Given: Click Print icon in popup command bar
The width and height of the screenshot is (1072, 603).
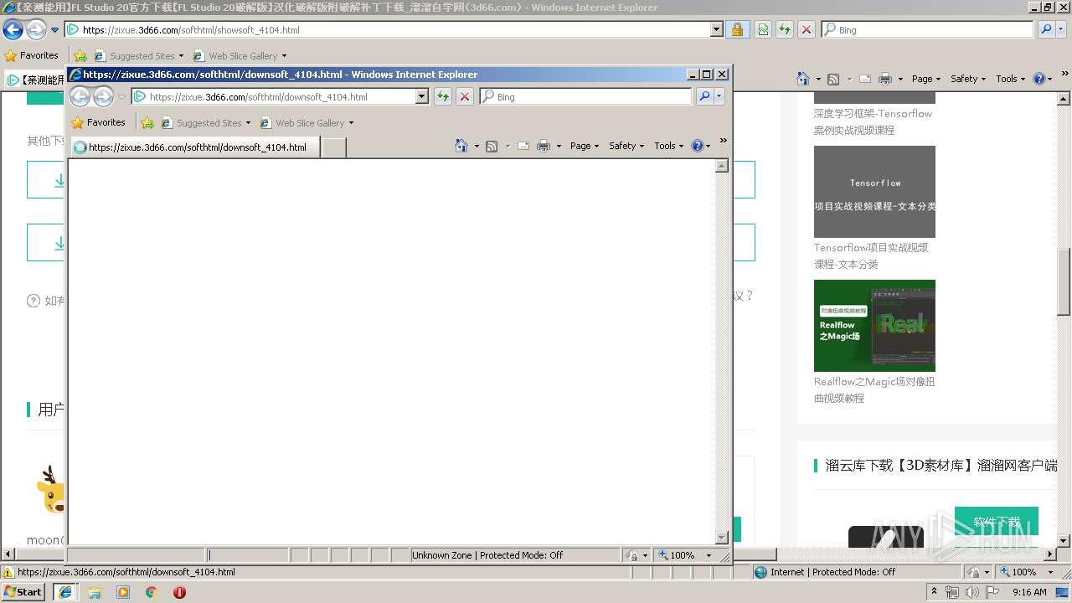Looking at the screenshot, I should [x=544, y=146].
